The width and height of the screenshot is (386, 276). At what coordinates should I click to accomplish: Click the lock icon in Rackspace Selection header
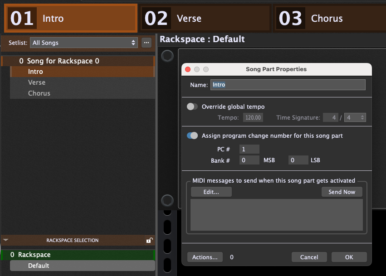(x=149, y=241)
